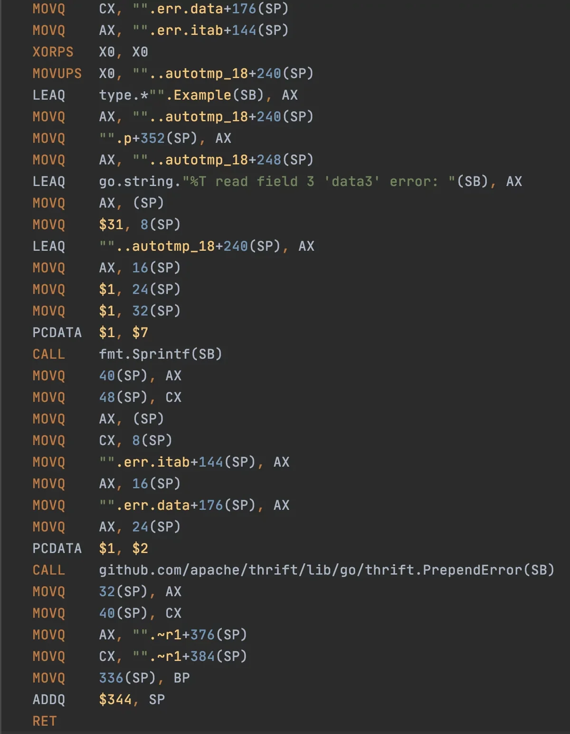Click the $344 immediate value
Image resolution: width=570 pixels, height=734 pixels.
[x=115, y=699]
